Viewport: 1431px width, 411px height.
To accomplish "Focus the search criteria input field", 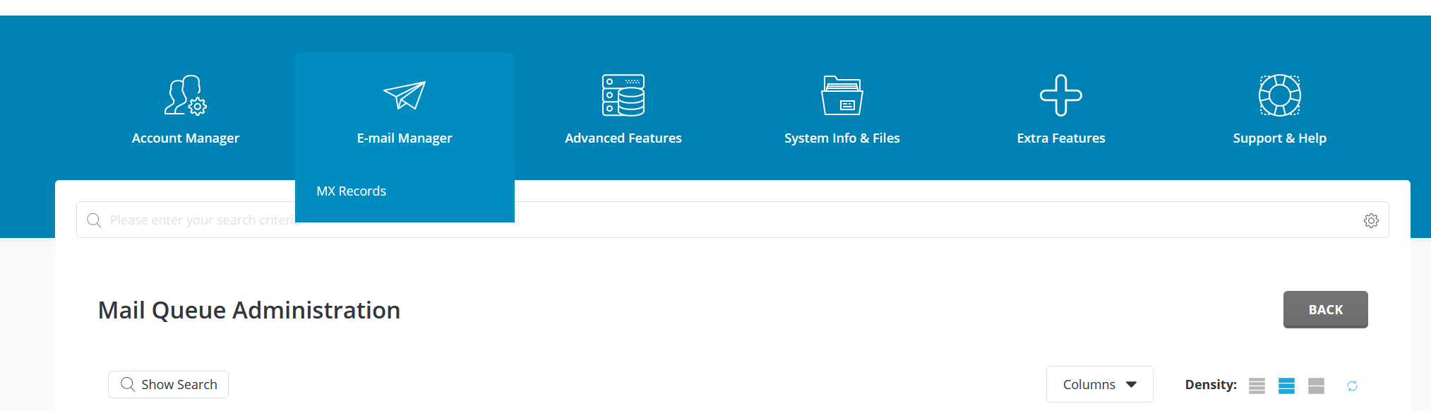I will pos(777,220).
